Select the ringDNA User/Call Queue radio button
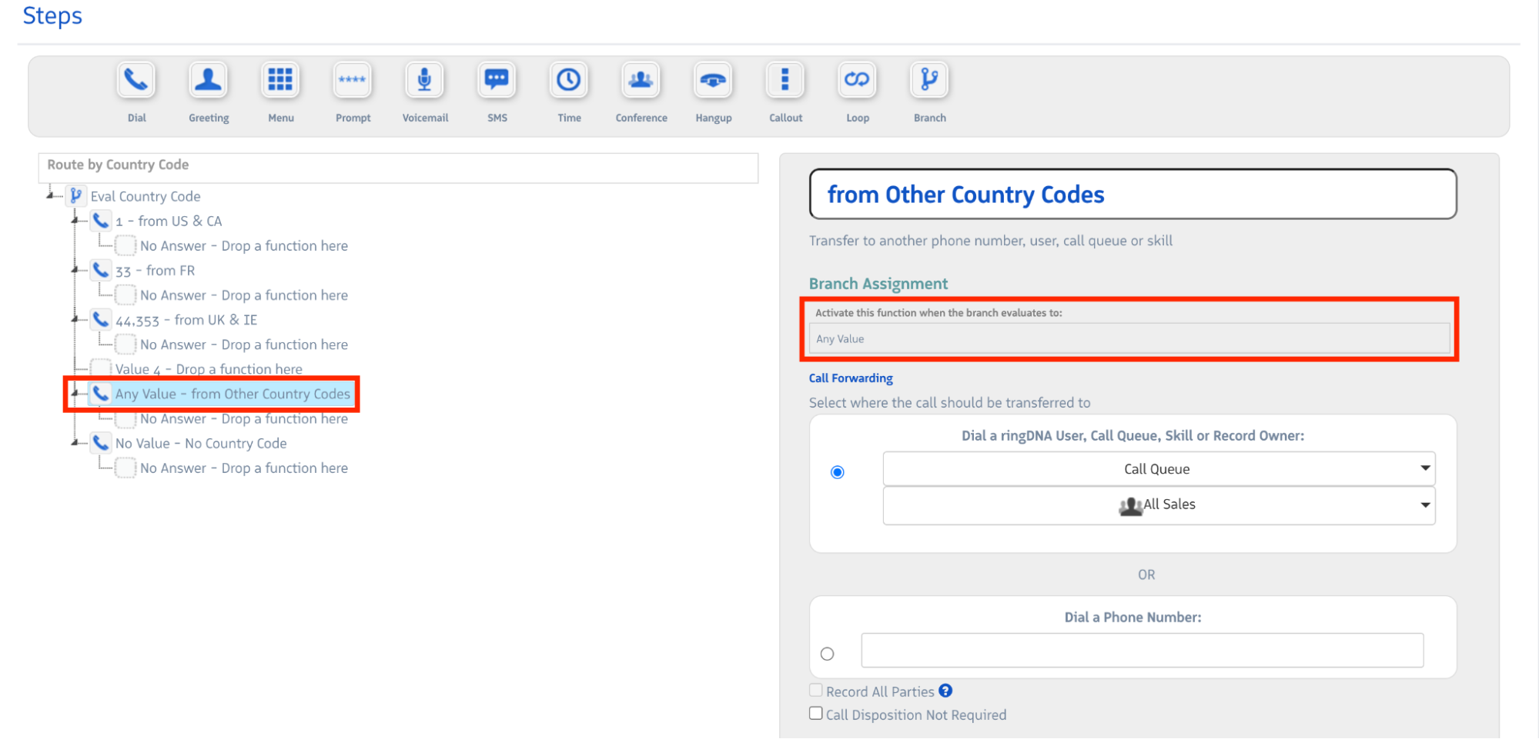1539x739 pixels. click(x=838, y=472)
